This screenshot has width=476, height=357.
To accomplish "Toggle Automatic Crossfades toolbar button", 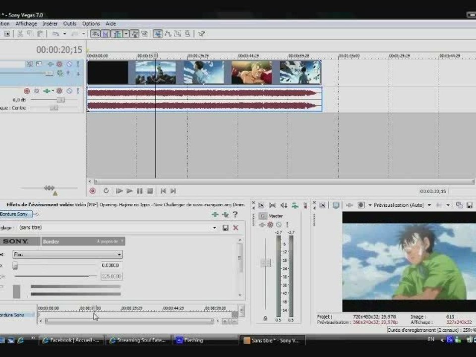I will [105, 34].
